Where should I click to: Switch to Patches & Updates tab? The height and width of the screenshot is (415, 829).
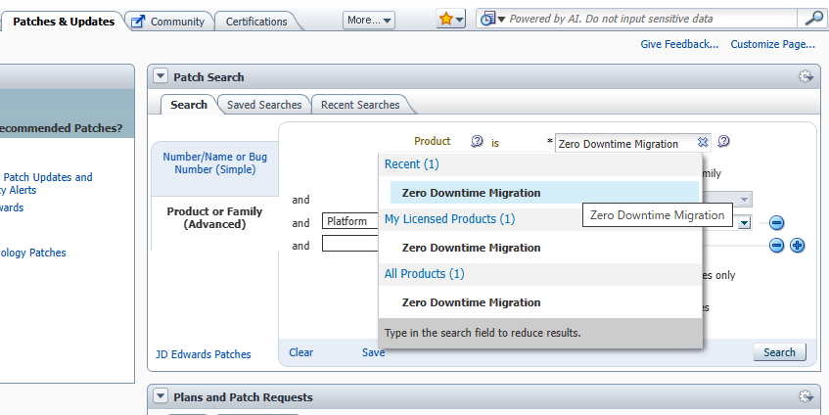pyautogui.click(x=64, y=22)
